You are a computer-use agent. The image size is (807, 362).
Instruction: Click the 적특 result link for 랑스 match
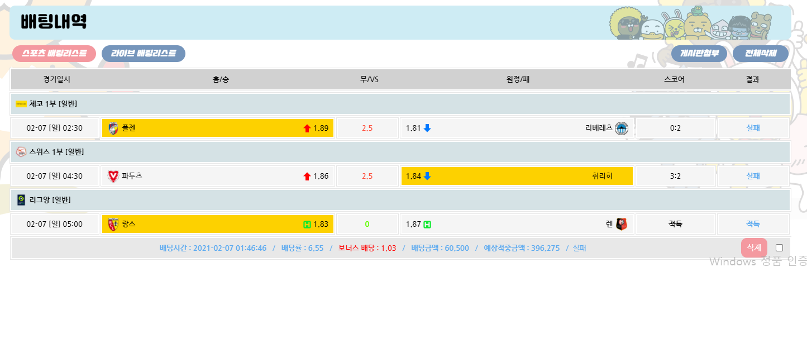point(753,225)
